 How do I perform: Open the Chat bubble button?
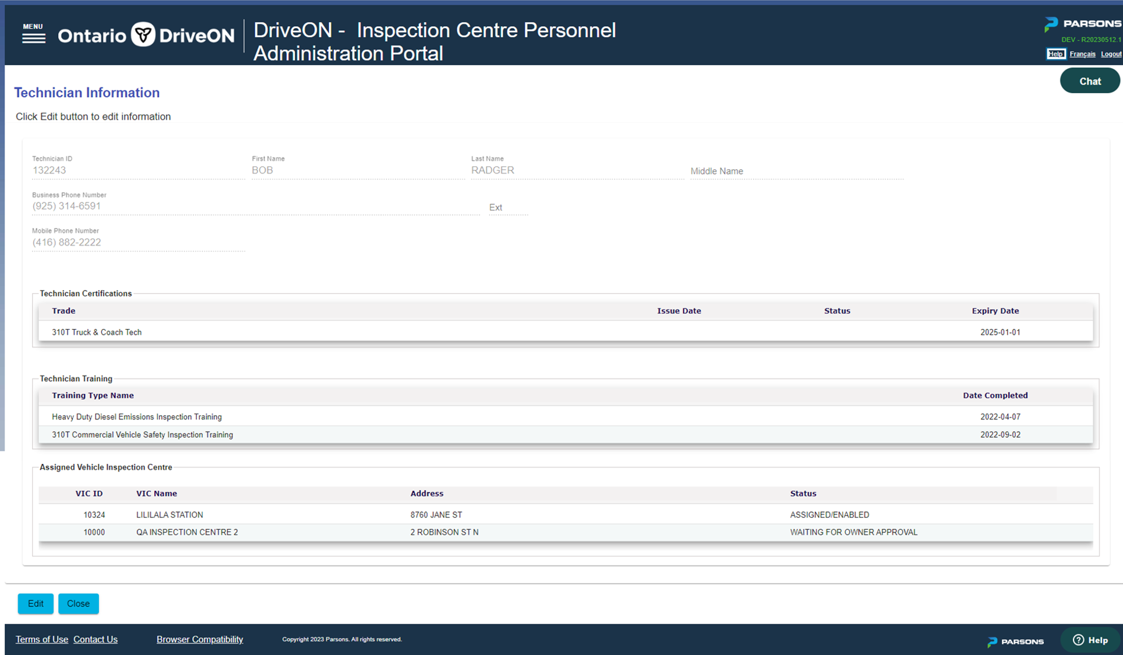(x=1089, y=81)
